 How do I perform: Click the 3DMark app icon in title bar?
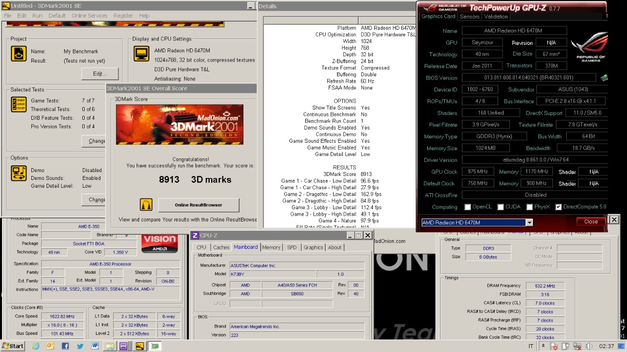tap(6, 6)
